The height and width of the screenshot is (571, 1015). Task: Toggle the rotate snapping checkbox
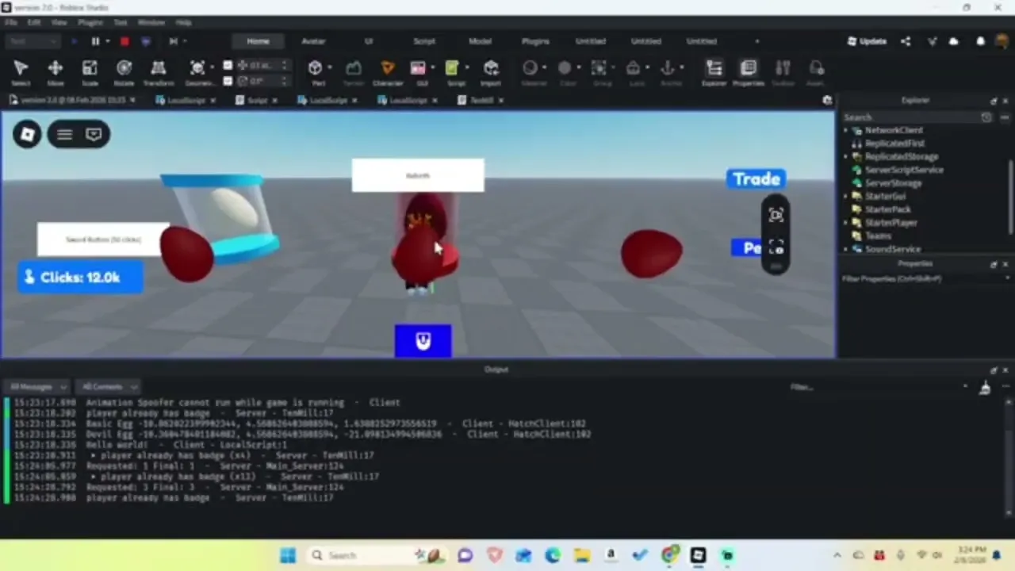[228, 81]
